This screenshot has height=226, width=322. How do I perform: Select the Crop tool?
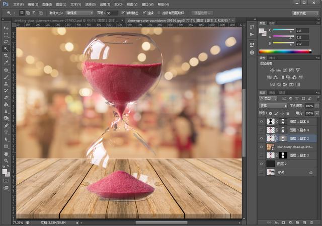tap(6, 56)
